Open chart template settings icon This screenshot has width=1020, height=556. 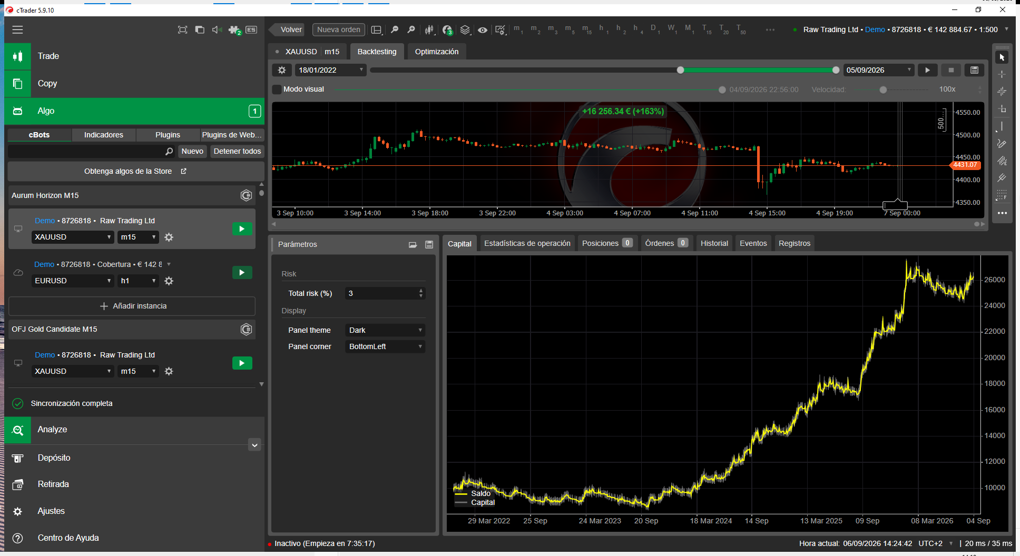click(x=501, y=30)
